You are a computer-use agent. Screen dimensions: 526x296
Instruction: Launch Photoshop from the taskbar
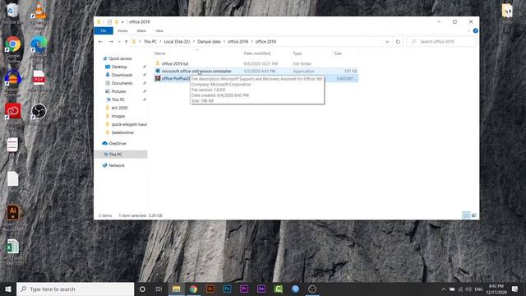pos(227,289)
